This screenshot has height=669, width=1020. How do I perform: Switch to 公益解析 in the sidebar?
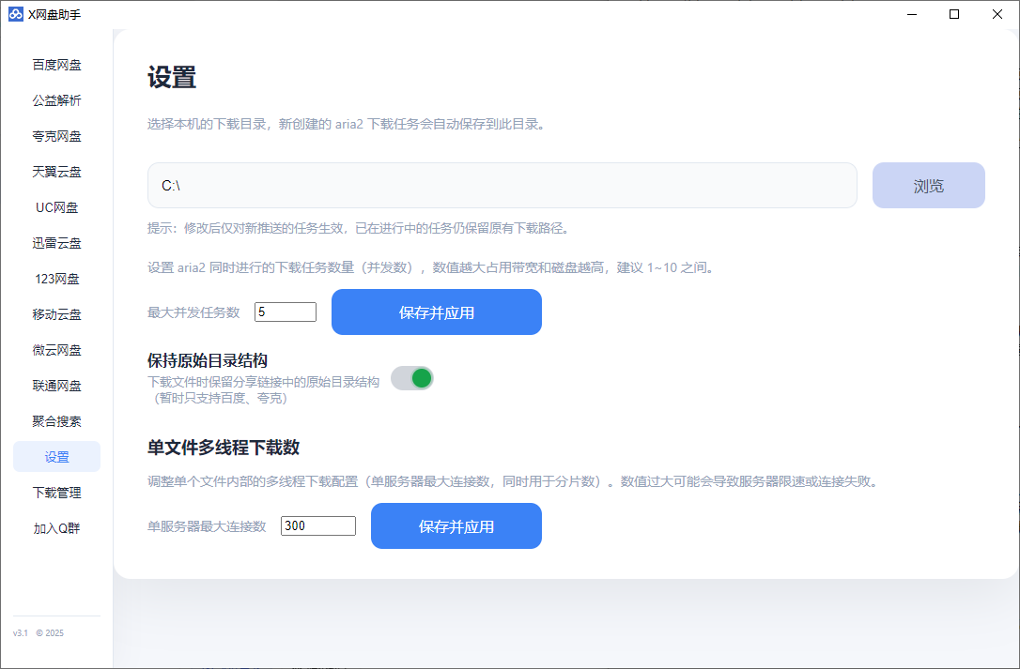pos(56,100)
